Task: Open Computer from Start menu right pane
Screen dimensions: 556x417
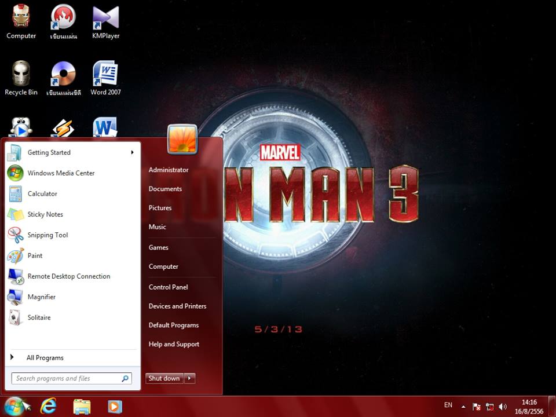Action: pyautogui.click(x=163, y=266)
